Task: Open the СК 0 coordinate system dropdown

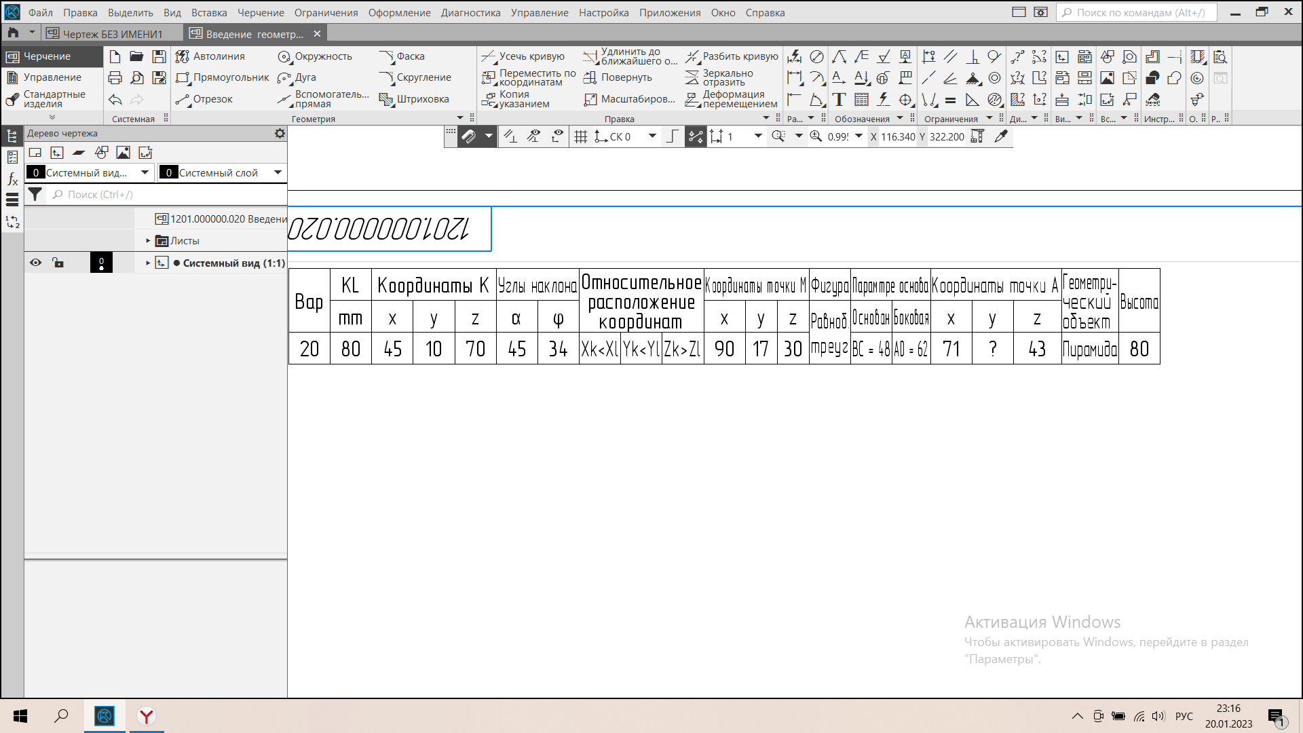Action: coord(652,136)
